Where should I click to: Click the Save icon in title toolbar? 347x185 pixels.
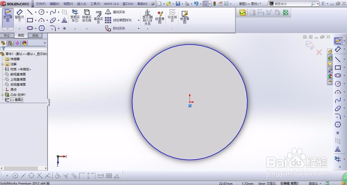[178, 3]
